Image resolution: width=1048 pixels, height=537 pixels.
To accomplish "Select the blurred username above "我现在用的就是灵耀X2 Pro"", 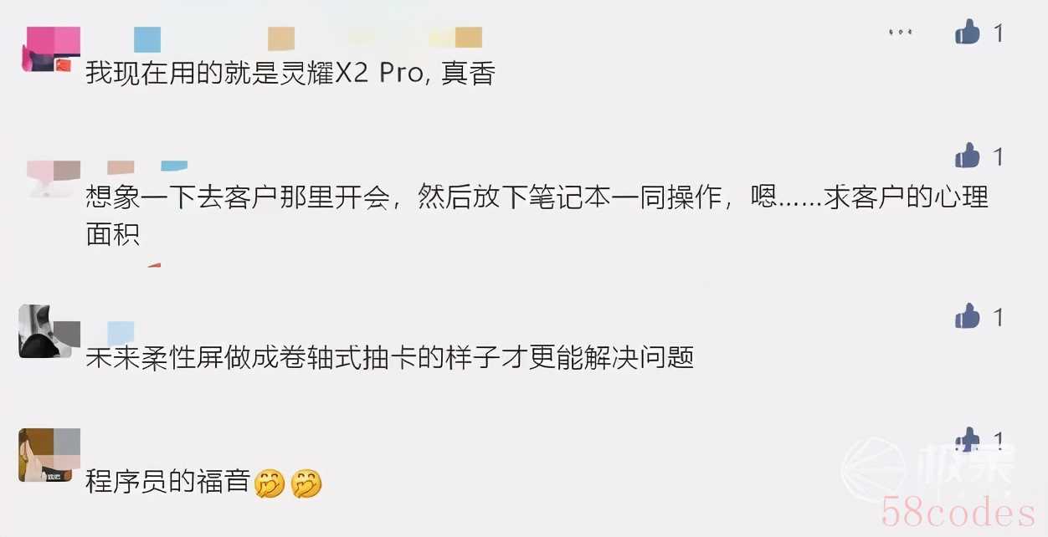I will (285, 38).
